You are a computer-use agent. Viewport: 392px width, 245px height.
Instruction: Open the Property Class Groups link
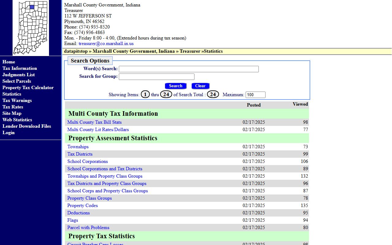click(x=89, y=198)
